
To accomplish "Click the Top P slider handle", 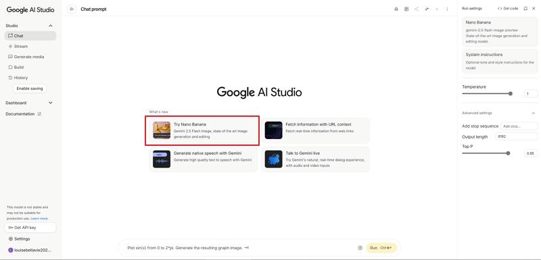I will (x=508, y=153).
